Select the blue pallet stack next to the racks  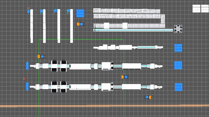80,13
